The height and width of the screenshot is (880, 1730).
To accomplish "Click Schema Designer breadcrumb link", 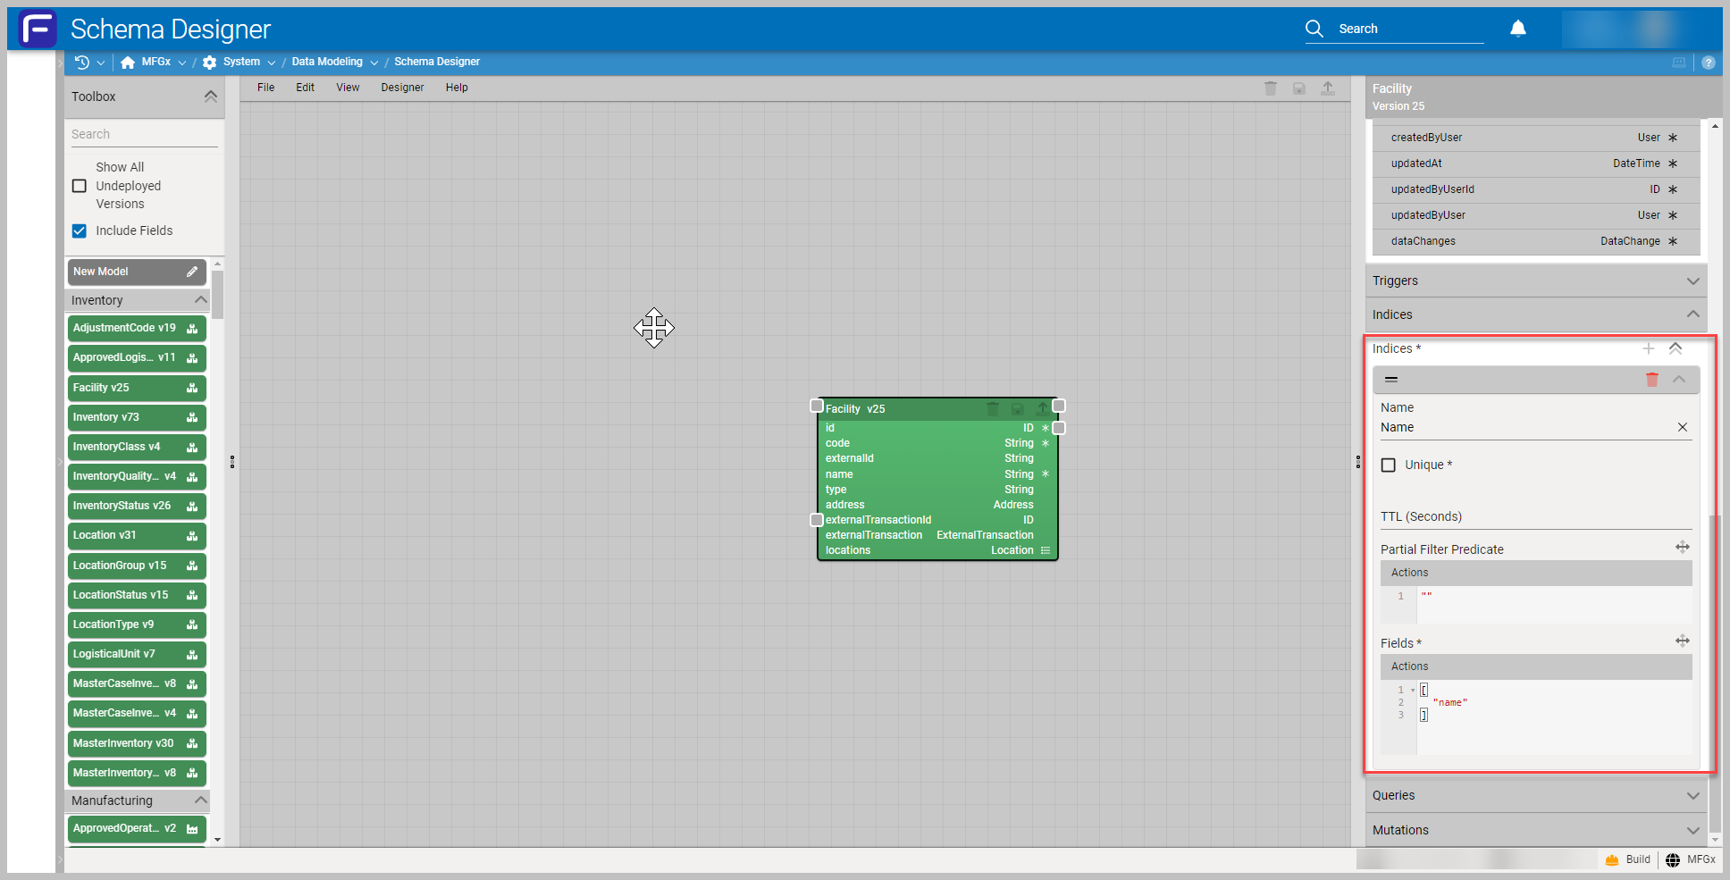I will point(437,62).
